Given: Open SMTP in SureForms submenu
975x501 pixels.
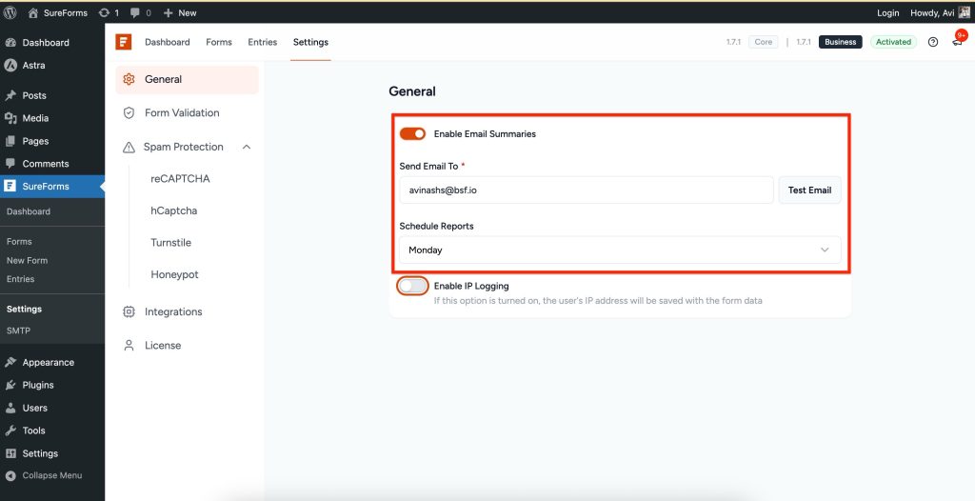Looking at the screenshot, I should 19,331.
